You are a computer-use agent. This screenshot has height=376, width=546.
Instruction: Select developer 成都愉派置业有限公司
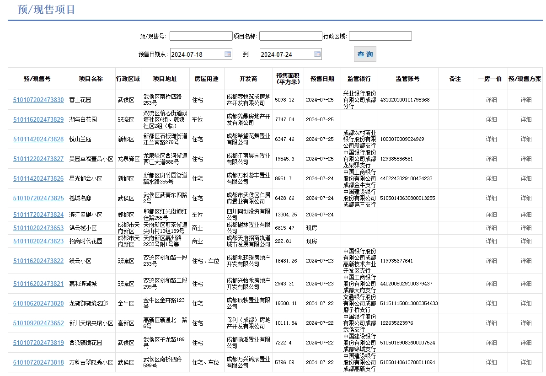click(248, 343)
